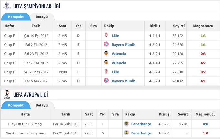
Task: Click Bayern Münih crest, 5 Ara 2012 row
Action: (x=106, y=81)
